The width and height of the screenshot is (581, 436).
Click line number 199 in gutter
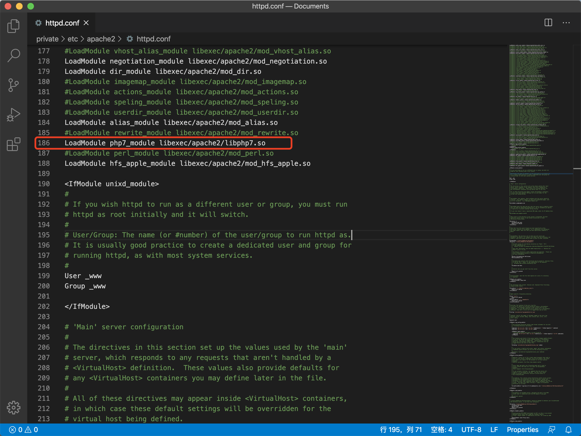coord(44,276)
